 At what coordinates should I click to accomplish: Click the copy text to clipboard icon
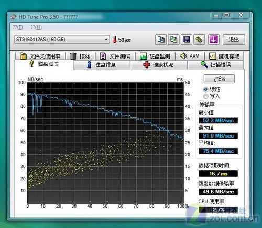[x=161, y=40]
